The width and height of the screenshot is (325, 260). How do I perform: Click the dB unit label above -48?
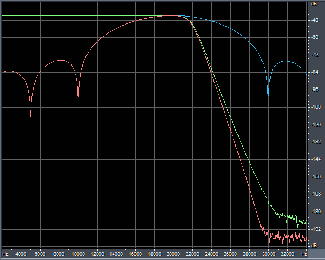(x=314, y=4)
